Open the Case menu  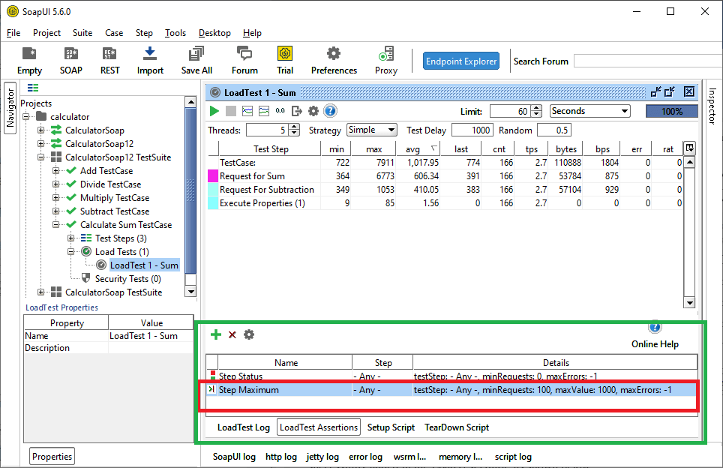tap(114, 33)
